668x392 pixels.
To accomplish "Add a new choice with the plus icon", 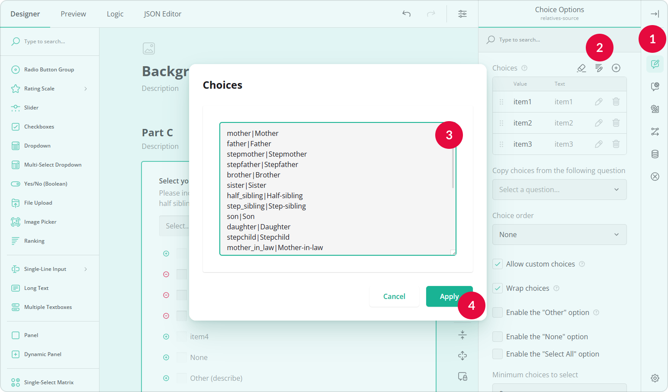I will [x=616, y=68].
